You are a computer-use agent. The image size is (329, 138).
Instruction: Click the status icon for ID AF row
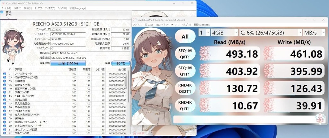click(x=4, y=122)
